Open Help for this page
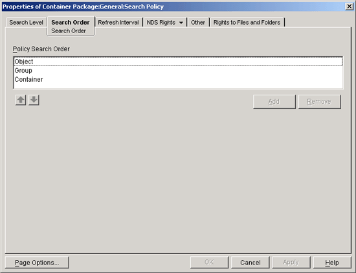356x273 pixels. (x=332, y=263)
